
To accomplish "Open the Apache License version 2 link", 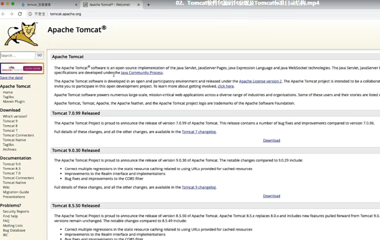I will (260, 81).
